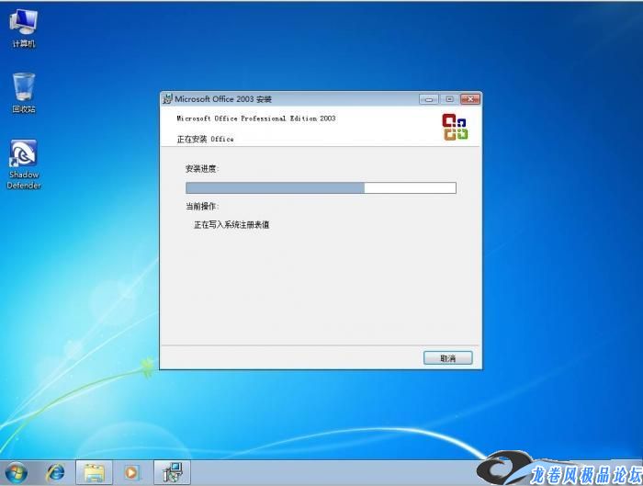Click "Microsoft Office Professional Edition 2003" text

coord(256,119)
